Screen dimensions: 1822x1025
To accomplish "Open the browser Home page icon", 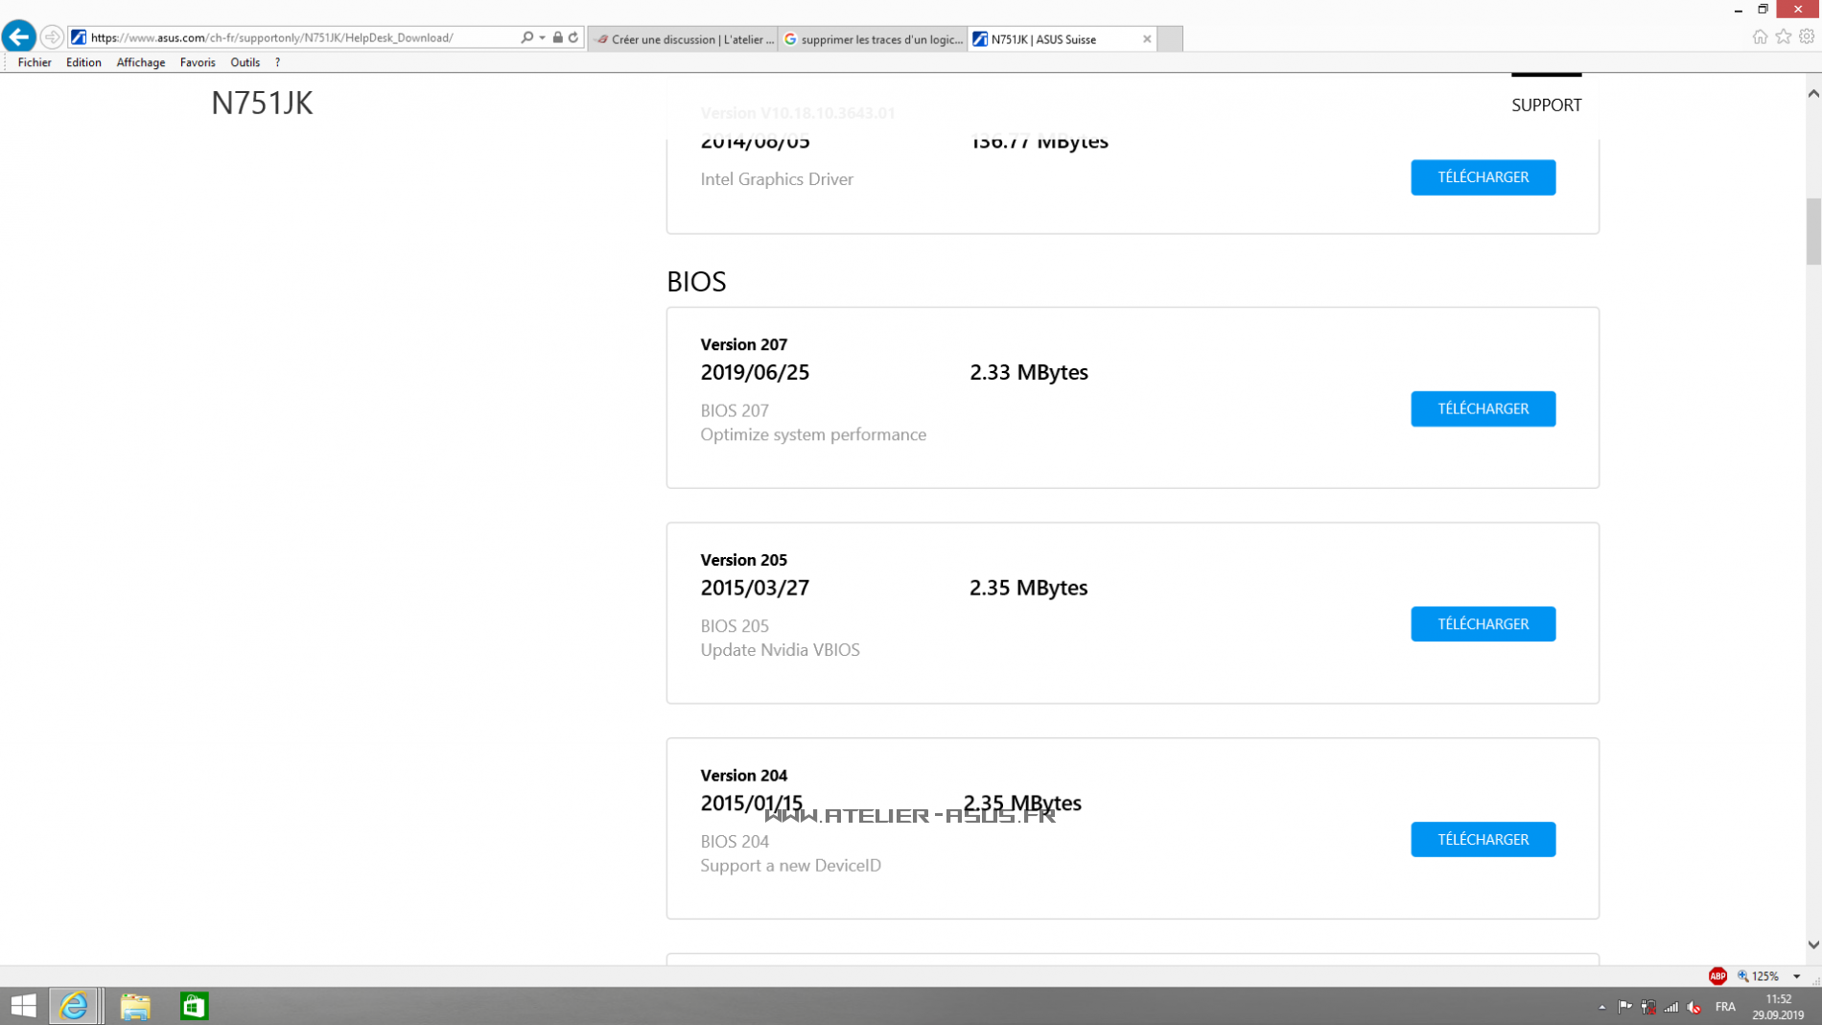I will [x=1760, y=36].
